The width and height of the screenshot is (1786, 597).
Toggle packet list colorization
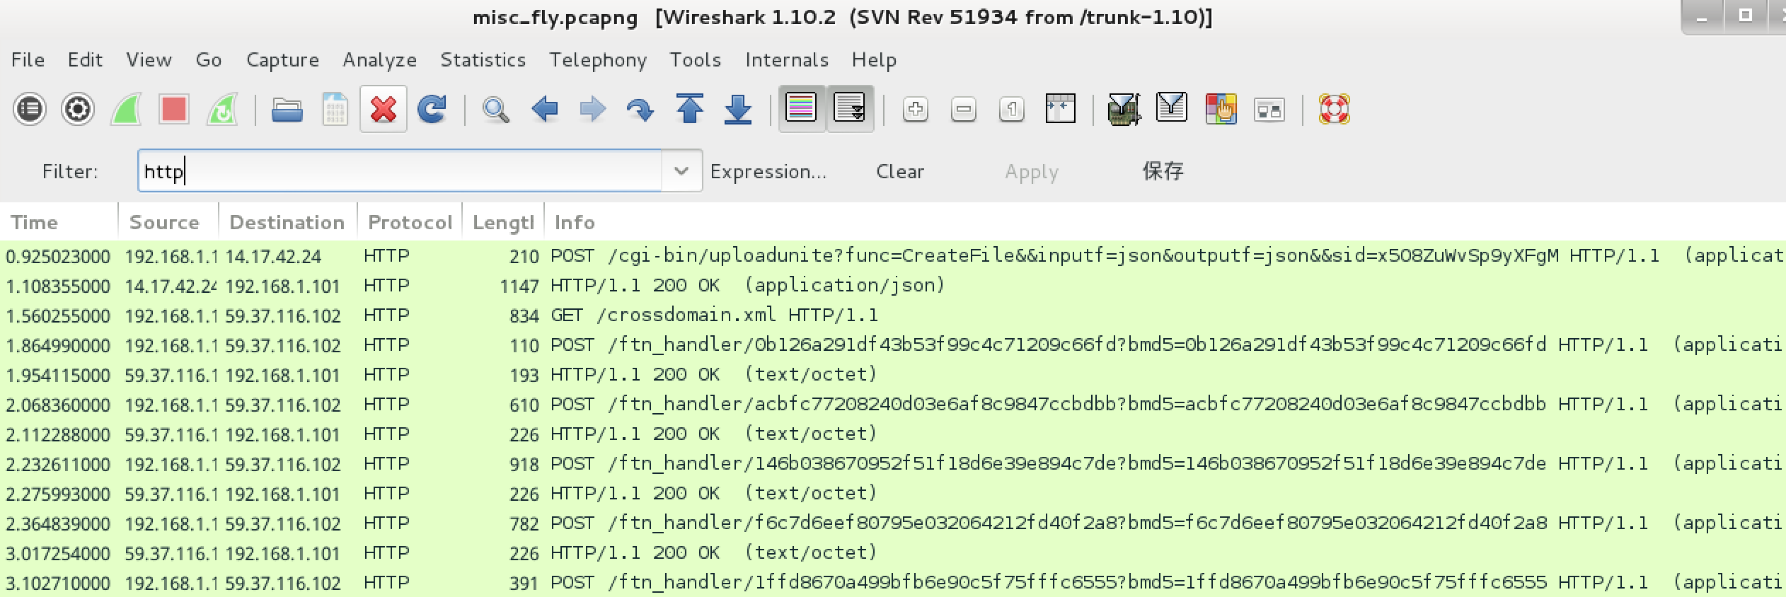801,109
